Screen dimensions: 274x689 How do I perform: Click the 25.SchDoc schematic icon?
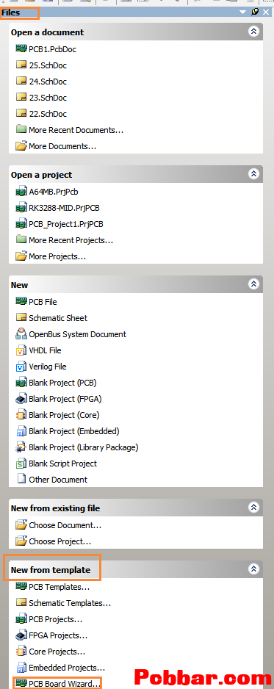click(21, 65)
